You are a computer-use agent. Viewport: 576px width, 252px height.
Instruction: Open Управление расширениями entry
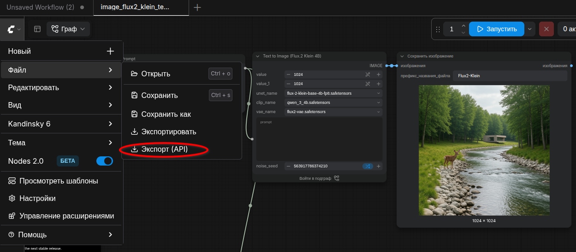[x=62, y=216]
